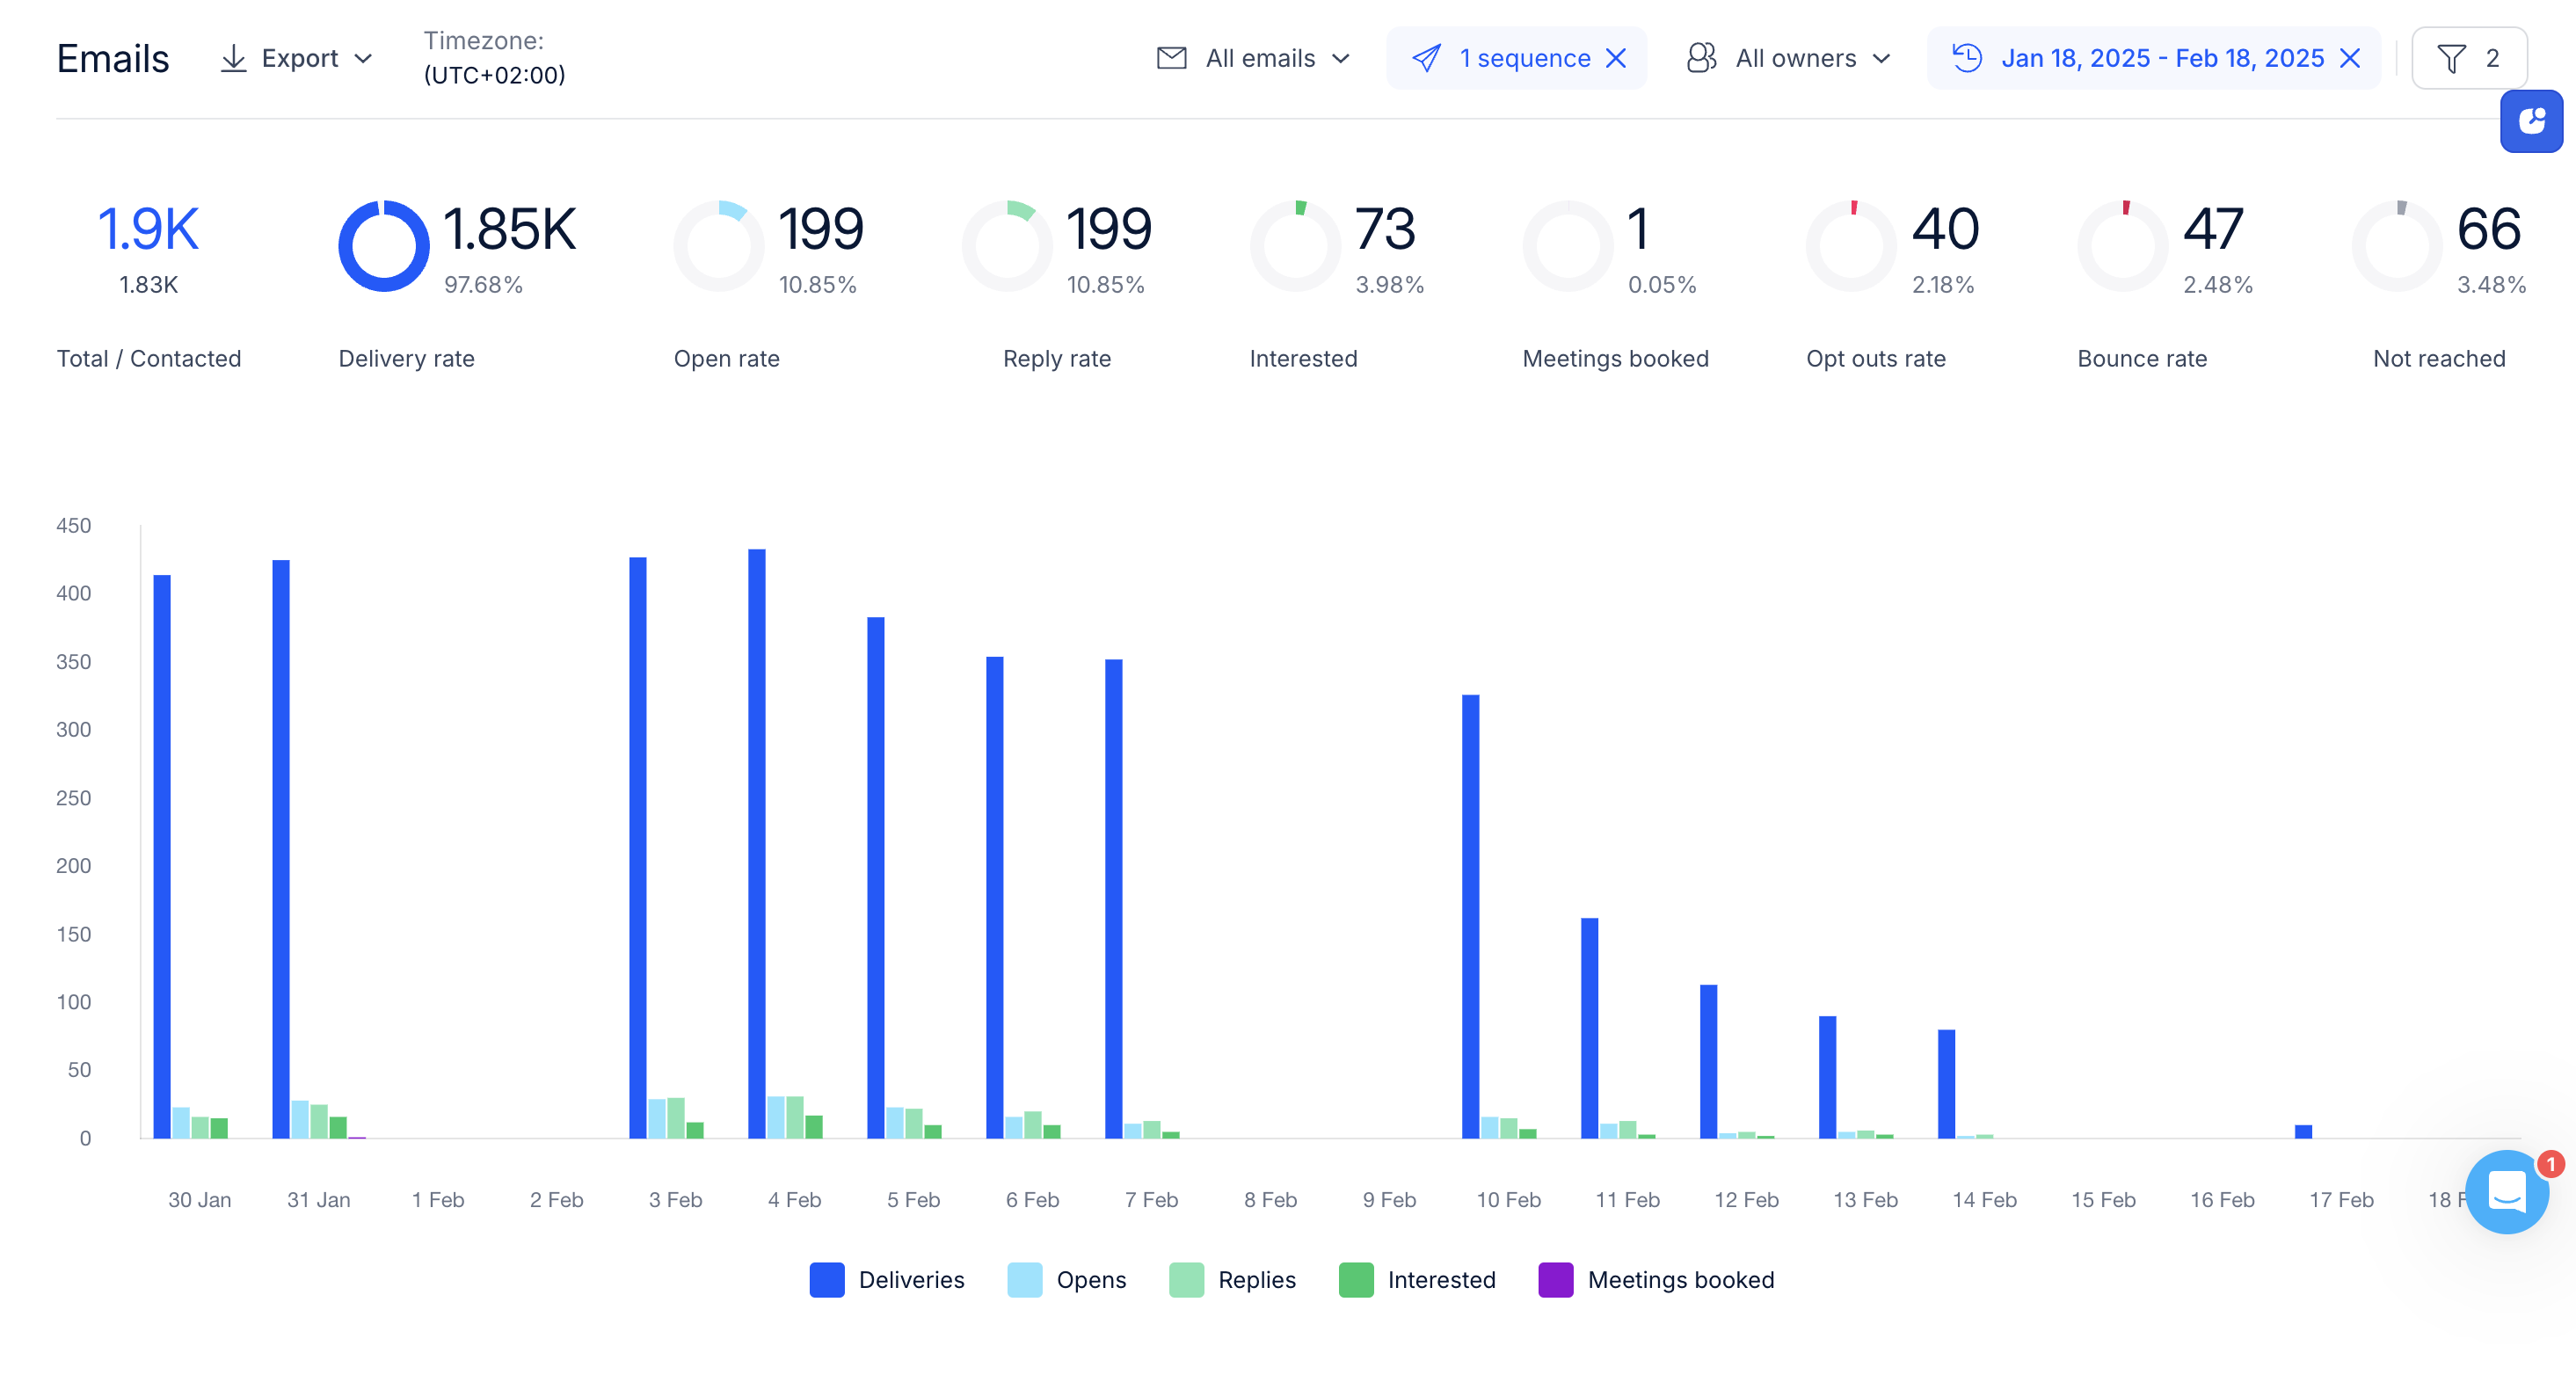This screenshot has height=1375, width=2576.
Task: Click the 31 Jan deliveries bar
Action: (281, 849)
